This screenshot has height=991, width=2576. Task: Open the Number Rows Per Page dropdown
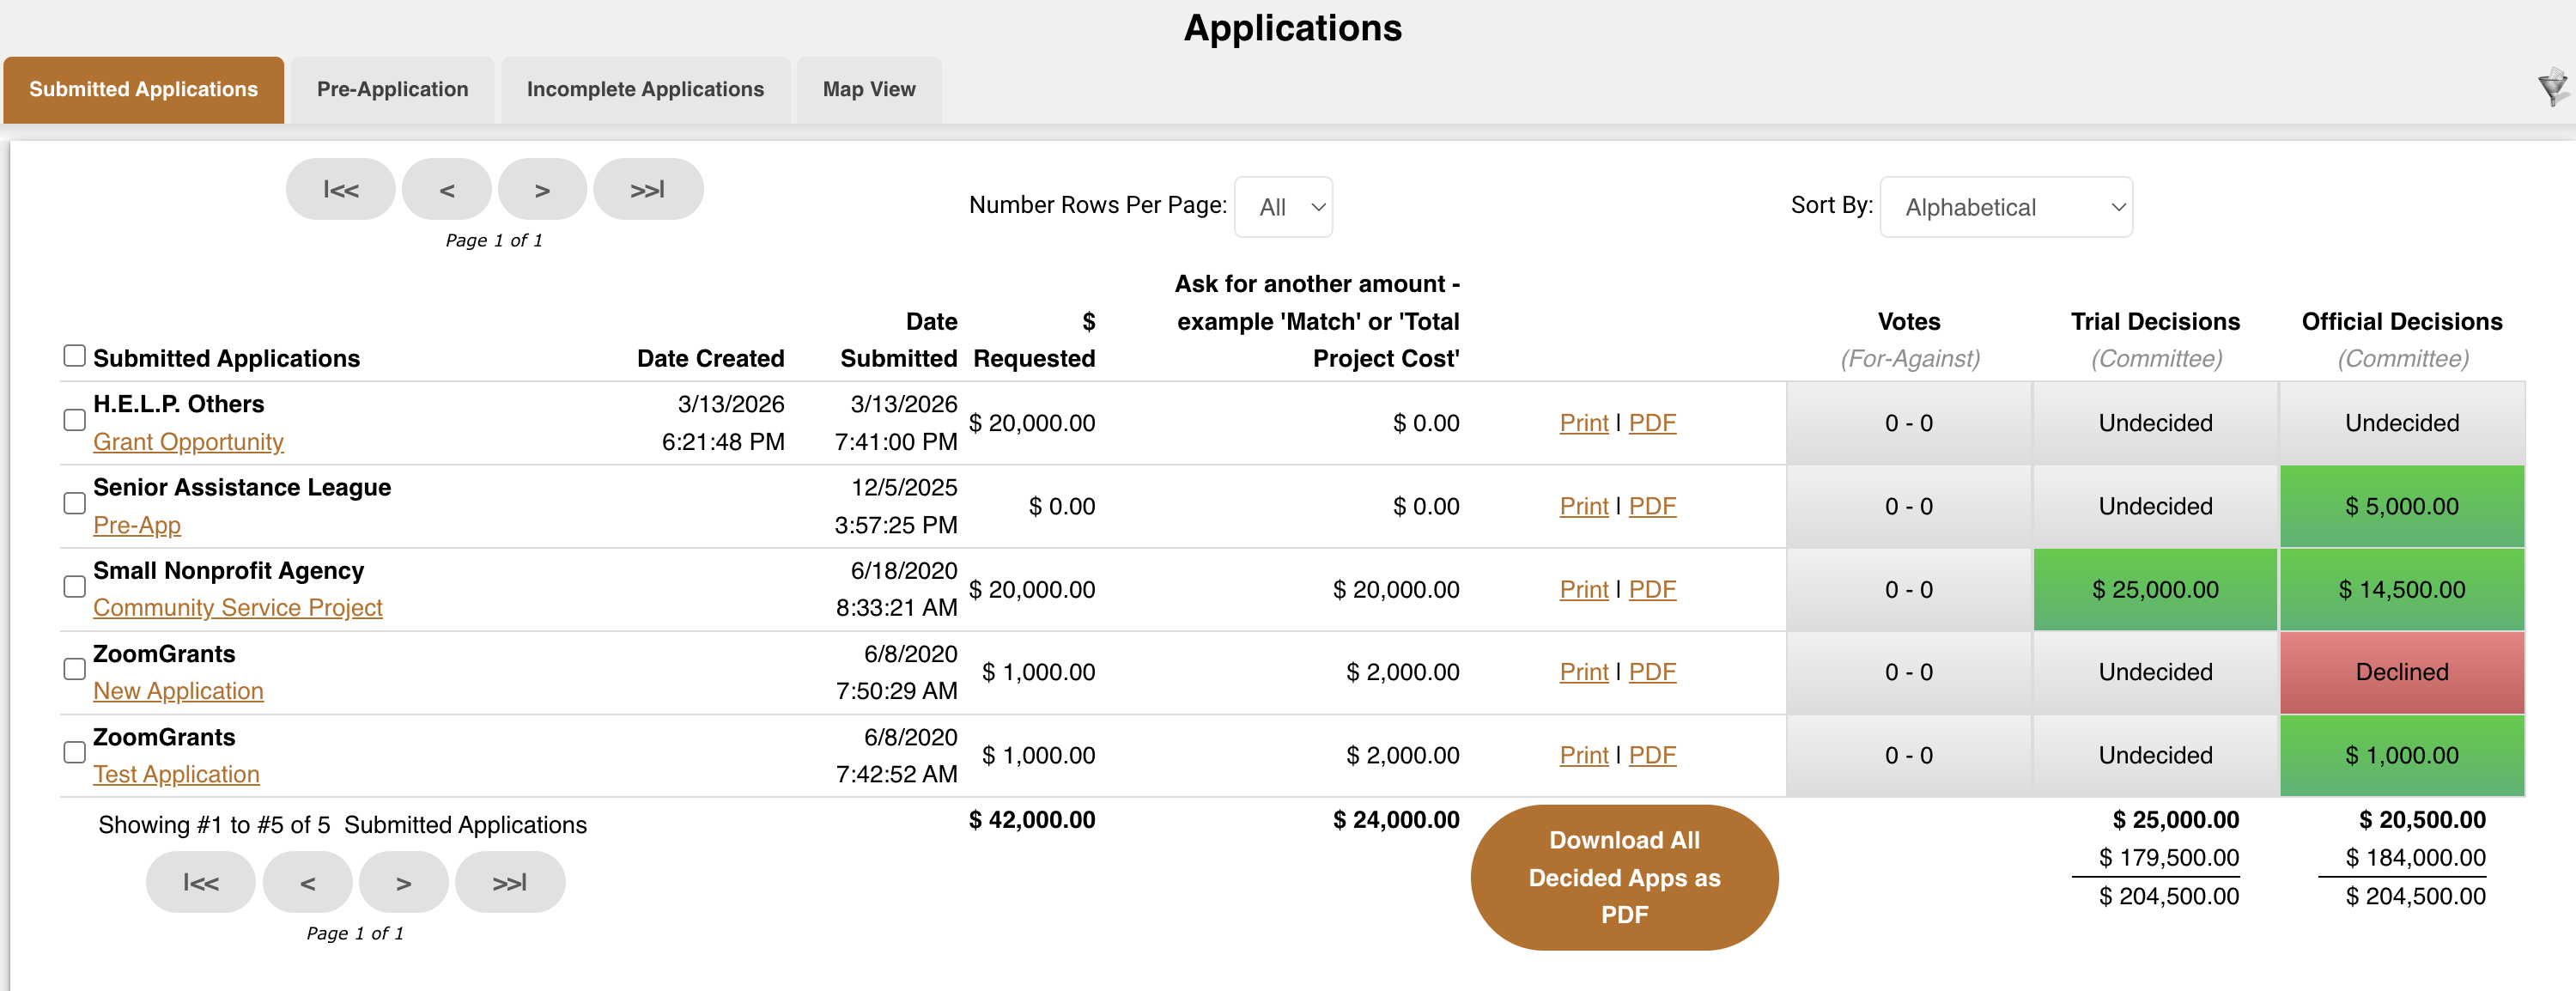(x=1283, y=207)
